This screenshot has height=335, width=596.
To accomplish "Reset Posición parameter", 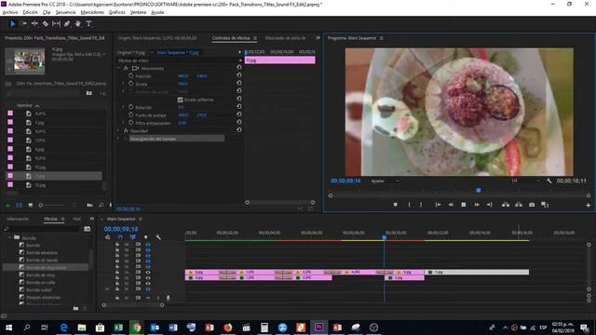I will [238, 75].
